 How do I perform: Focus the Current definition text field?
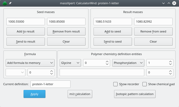coord(50,84)
